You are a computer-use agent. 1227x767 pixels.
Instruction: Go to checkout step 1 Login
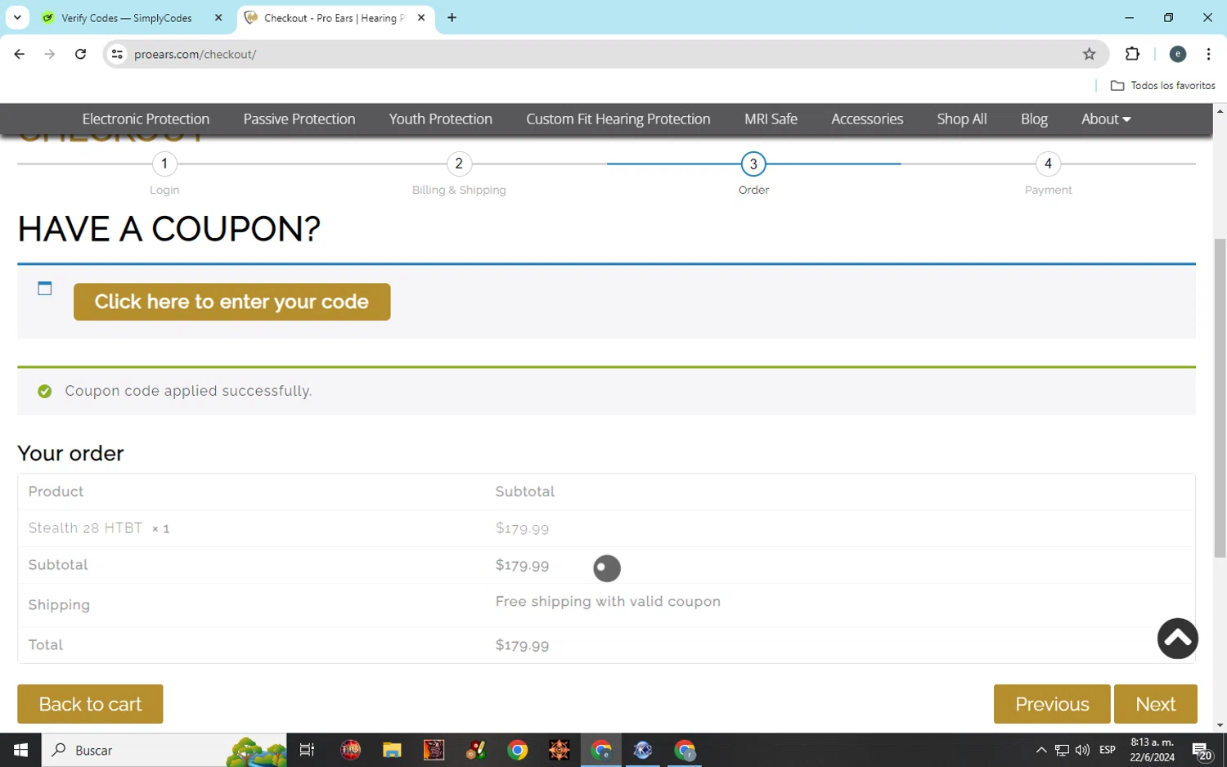tap(164, 164)
